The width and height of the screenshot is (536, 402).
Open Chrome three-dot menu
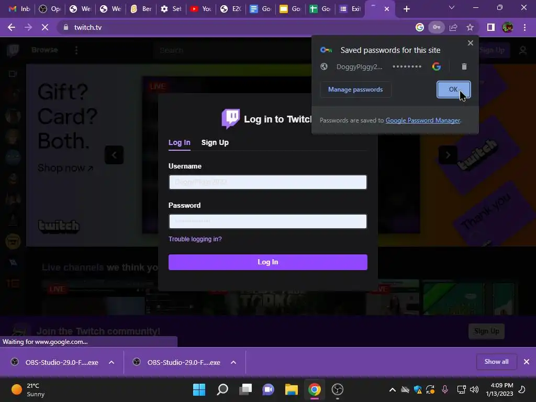coord(524,27)
